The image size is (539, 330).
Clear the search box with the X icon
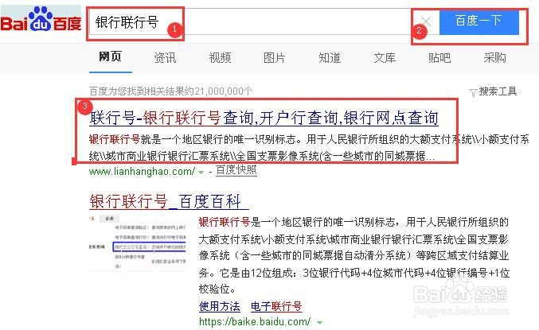coord(426,21)
